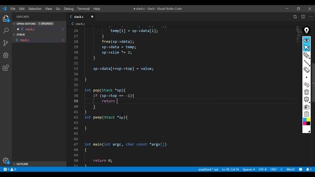Click the 'return 0;' code line

click(x=103, y=161)
